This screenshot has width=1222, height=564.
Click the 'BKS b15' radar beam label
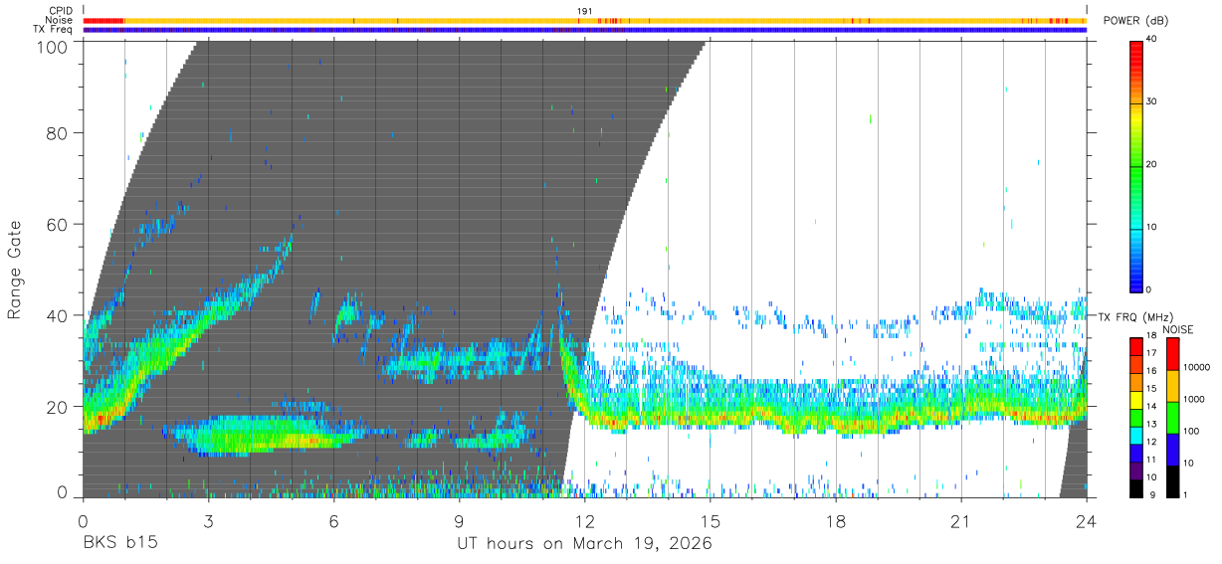(x=120, y=544)
